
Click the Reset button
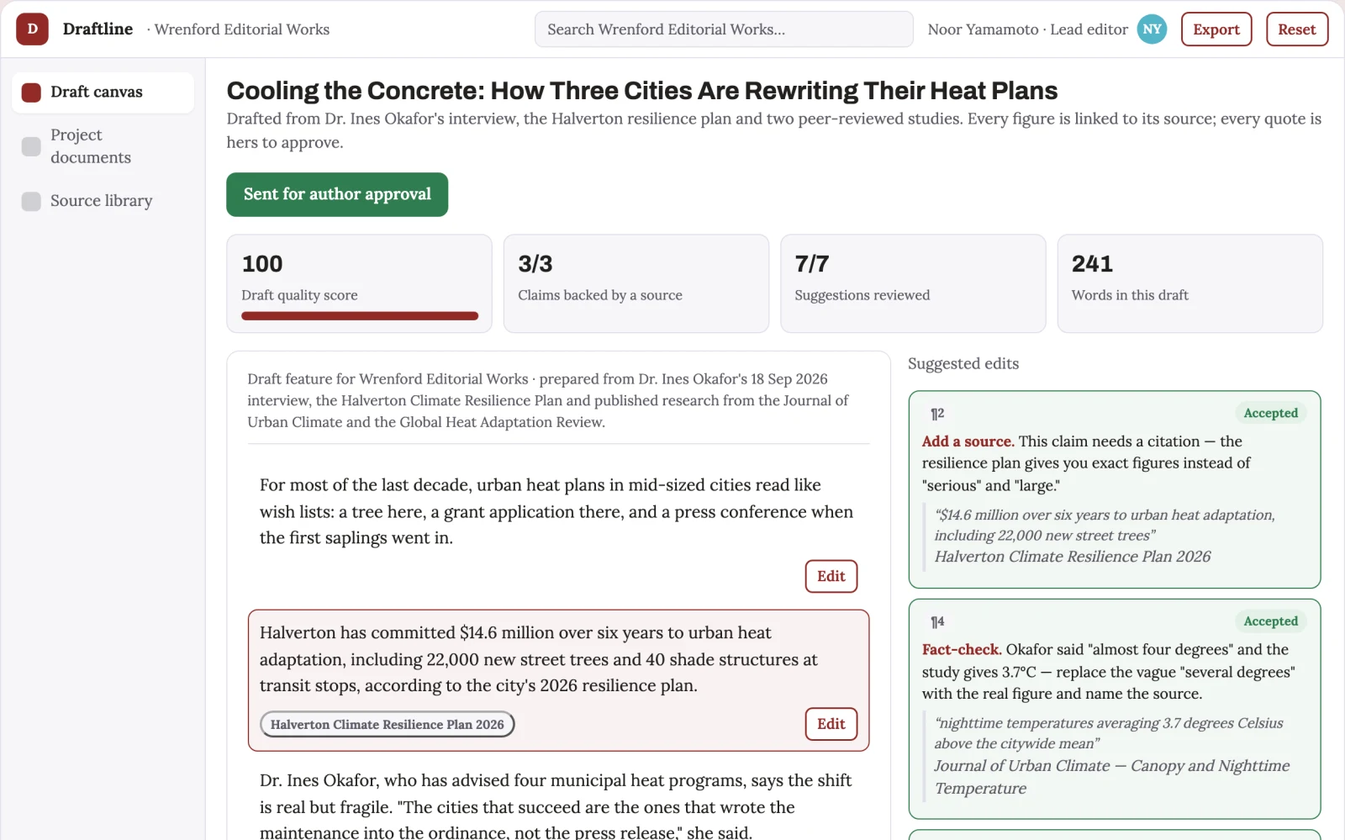coord(1297,29)
